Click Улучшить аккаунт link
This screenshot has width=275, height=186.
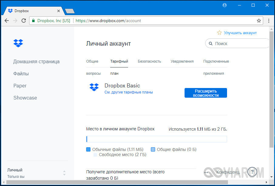(x=240, y=33)
